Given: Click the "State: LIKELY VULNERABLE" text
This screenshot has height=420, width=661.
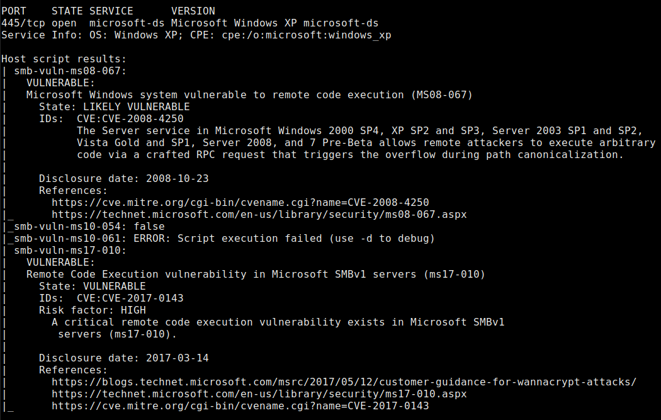Looking at the screenshot, I should (114, 107).
